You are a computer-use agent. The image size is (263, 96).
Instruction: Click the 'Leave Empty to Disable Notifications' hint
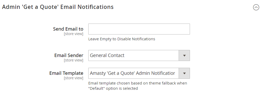click(x=122, y=39)
